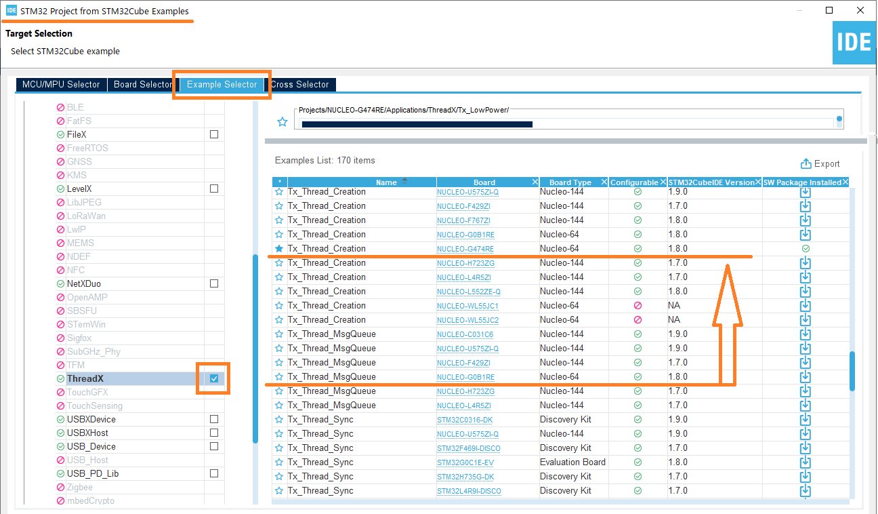Image resolution: width=878 pixels, height=514 pixels.
Task: Click the filled star icon for NUCLEO-G474RE Tx_Thread_Creation
Action: (279, 249)
